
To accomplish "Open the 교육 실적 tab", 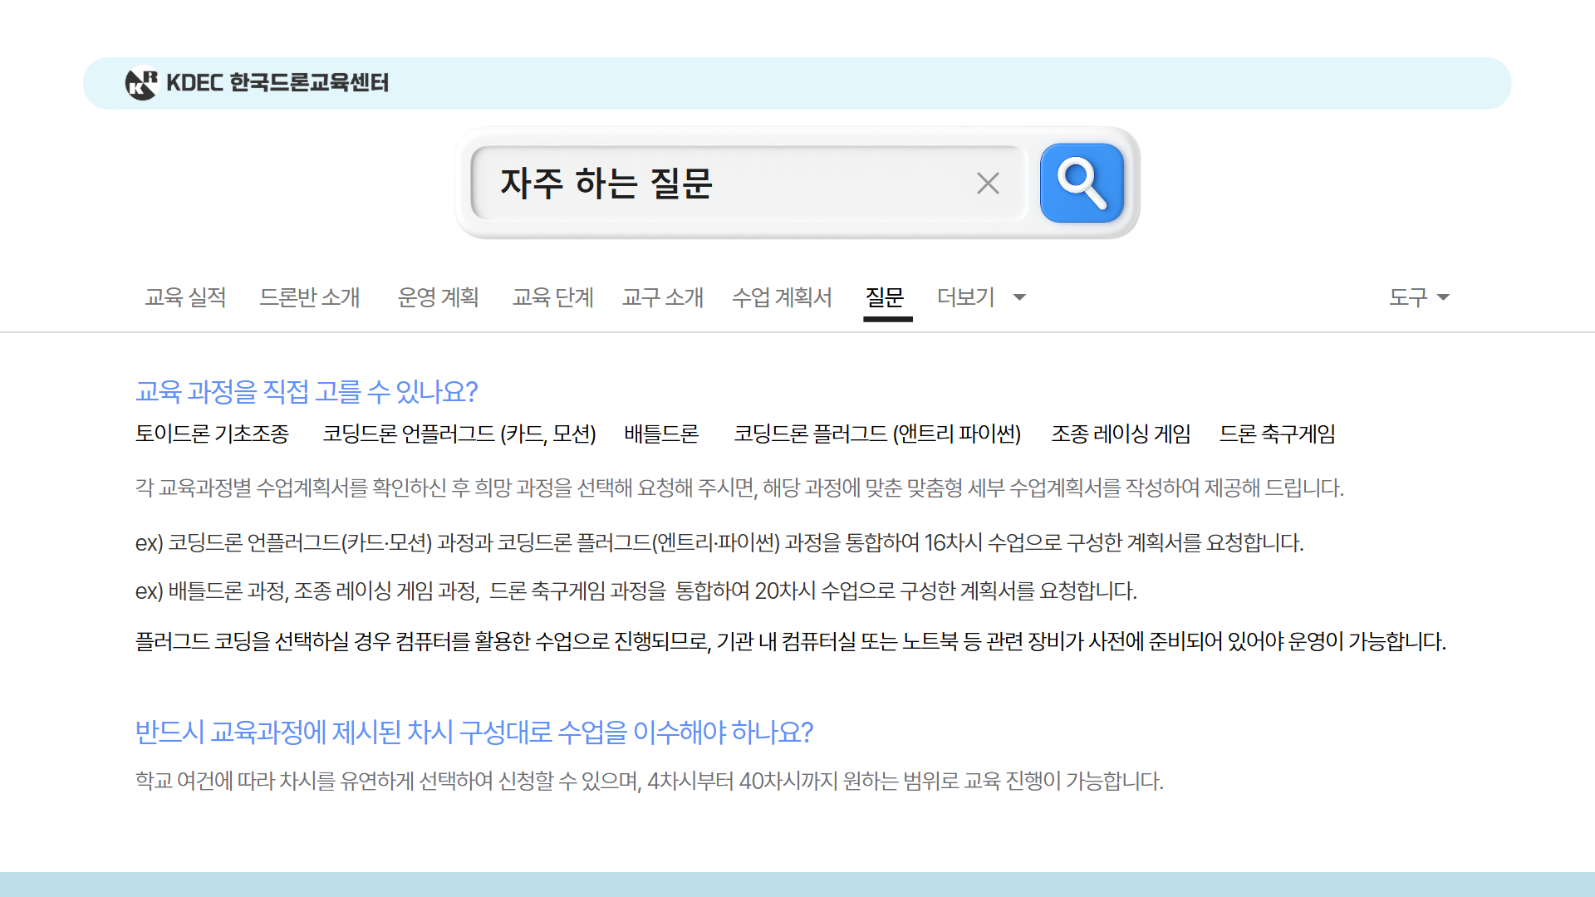I will tap(185, 298).
